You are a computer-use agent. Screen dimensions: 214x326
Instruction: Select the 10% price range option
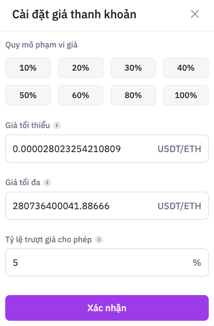tap(28, 68)
